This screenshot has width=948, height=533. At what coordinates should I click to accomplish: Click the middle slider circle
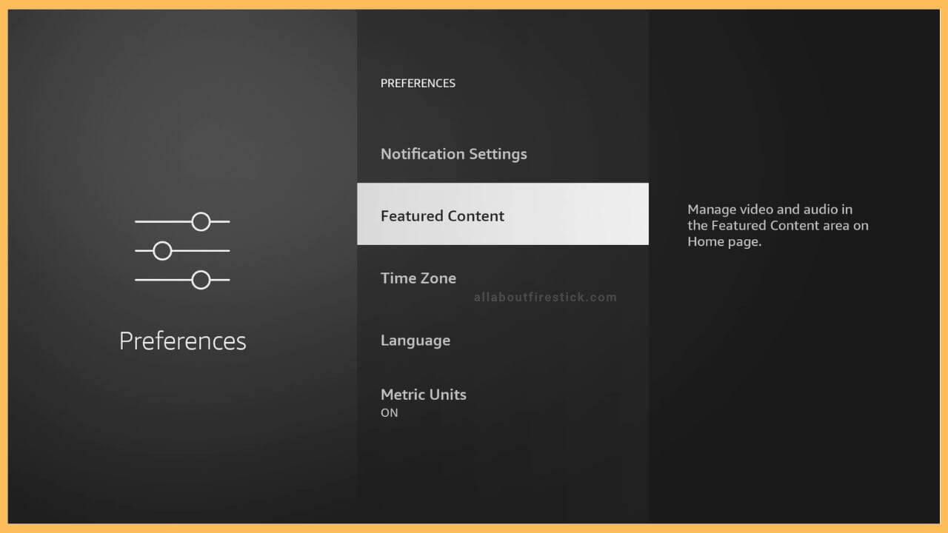(161, 250)
